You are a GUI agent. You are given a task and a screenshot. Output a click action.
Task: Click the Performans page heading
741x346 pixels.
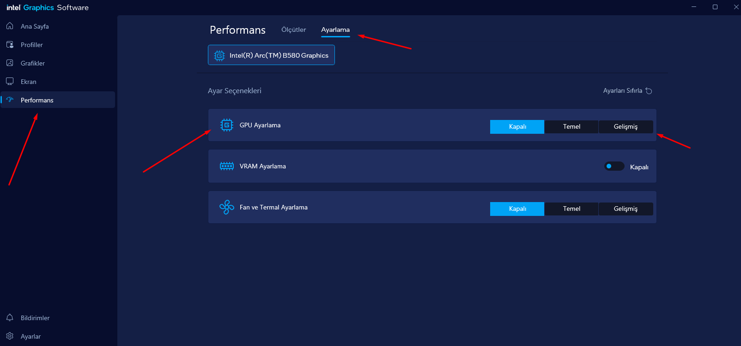(237, 30)
